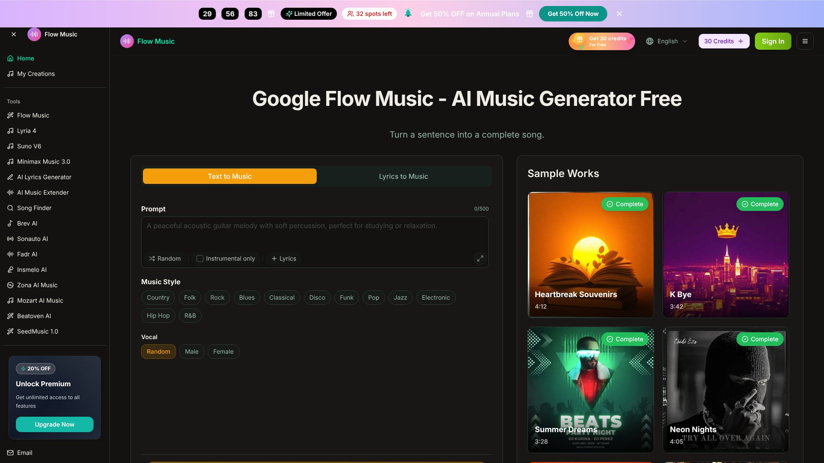Image resolution: width=824 pixels, height=463 pixels.
Task: Select the Pop music style
Action: (374, 298)
